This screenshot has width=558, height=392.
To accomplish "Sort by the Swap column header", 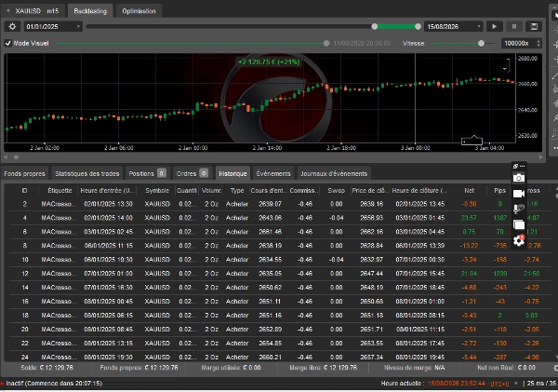I will pos(337,191).
